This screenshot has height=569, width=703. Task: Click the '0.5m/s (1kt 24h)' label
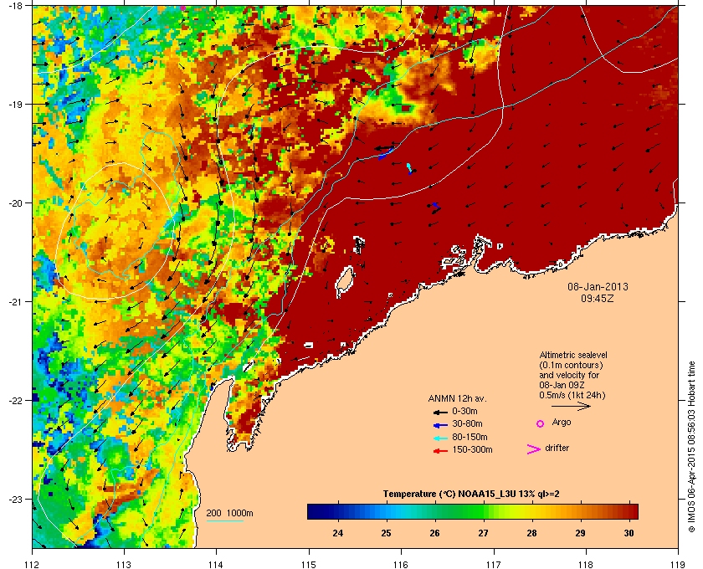coord(572,396)
